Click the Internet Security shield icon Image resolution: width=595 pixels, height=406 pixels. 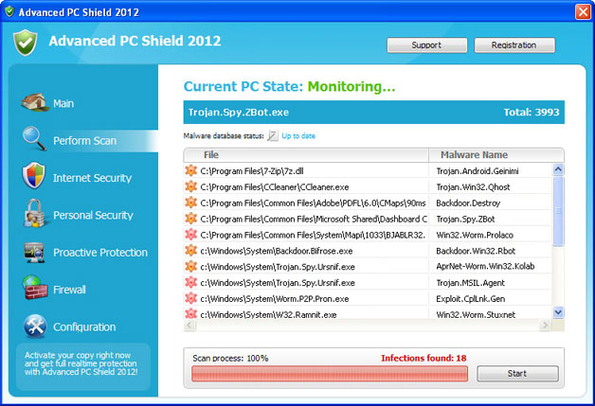click(x=34, y=175)
